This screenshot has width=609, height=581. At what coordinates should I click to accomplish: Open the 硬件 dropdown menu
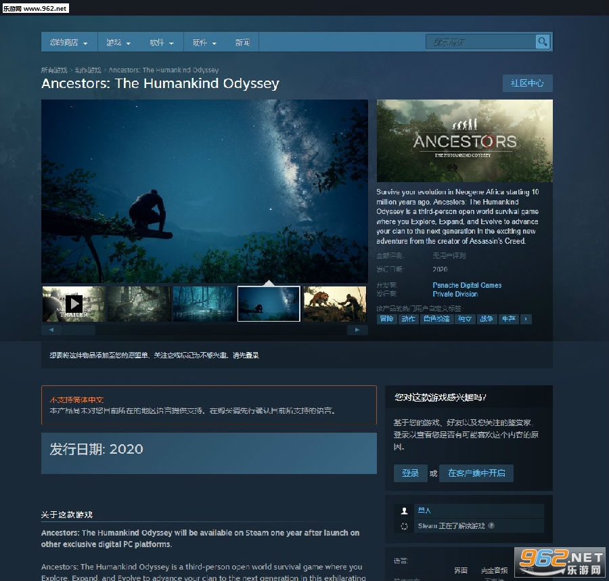(x=204, y=43)
